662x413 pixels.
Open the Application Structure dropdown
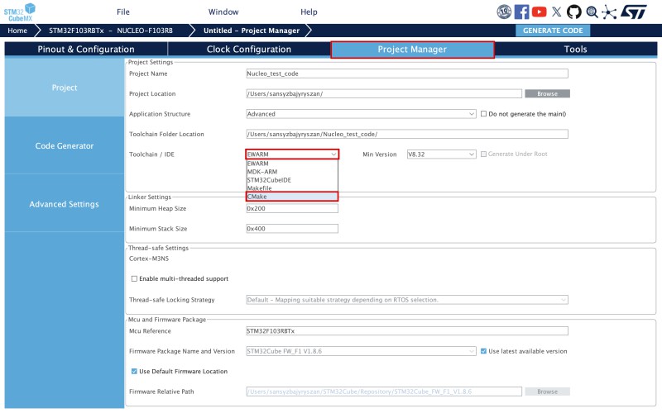click(x=361, y=114)
